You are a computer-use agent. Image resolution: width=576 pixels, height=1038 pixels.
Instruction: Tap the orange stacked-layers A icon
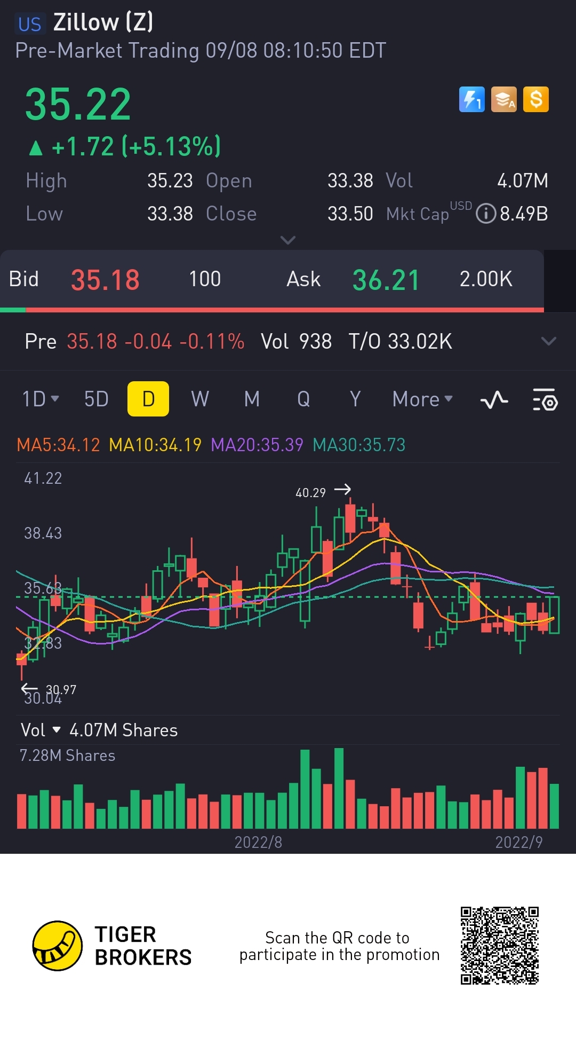pos(504,99)
